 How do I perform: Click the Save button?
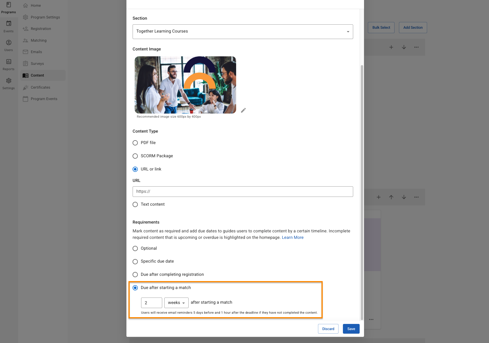click(351, 329)
